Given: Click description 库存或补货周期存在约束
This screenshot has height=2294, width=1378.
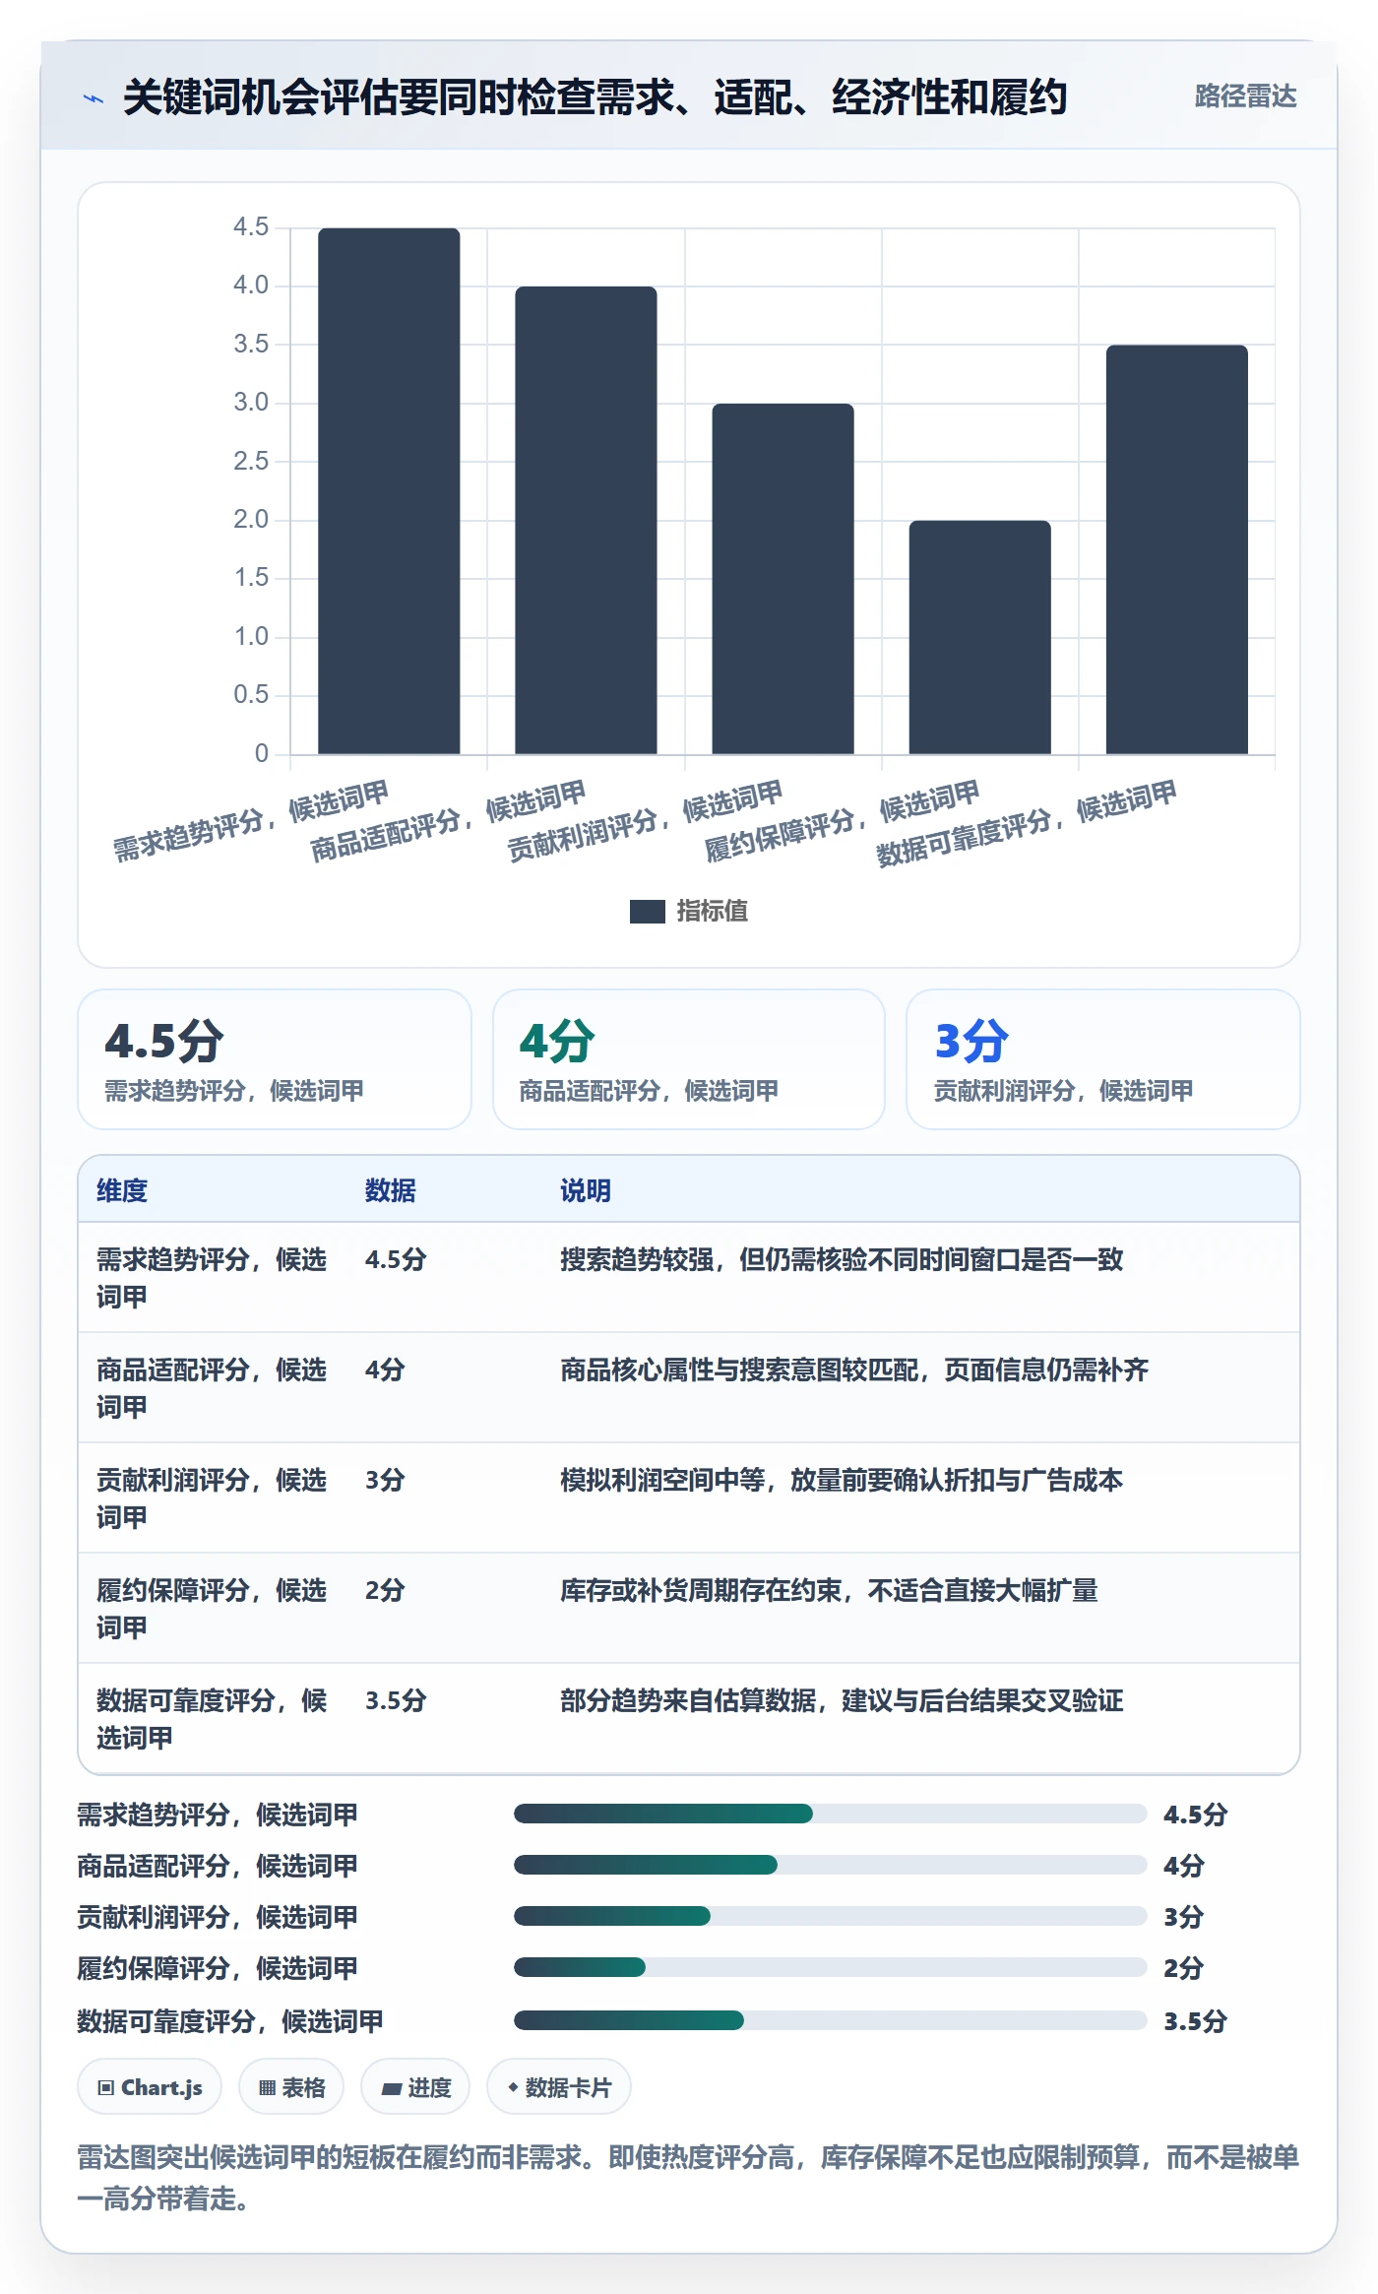Looking at the screenshot, I should coord(829,1590).
